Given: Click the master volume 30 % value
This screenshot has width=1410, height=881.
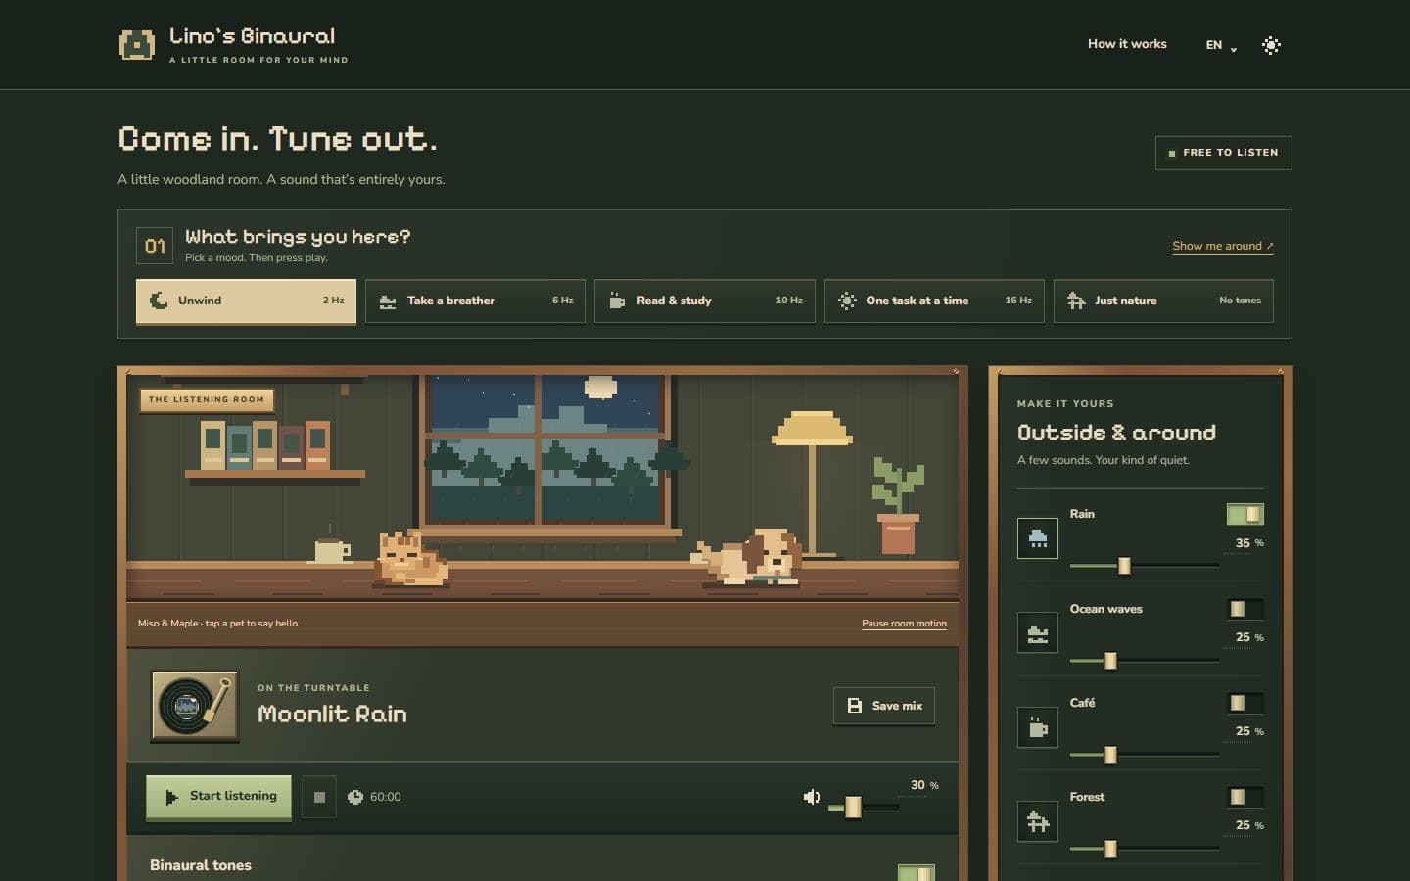Looking at the screenshot, I should click(x=924, y=785).
